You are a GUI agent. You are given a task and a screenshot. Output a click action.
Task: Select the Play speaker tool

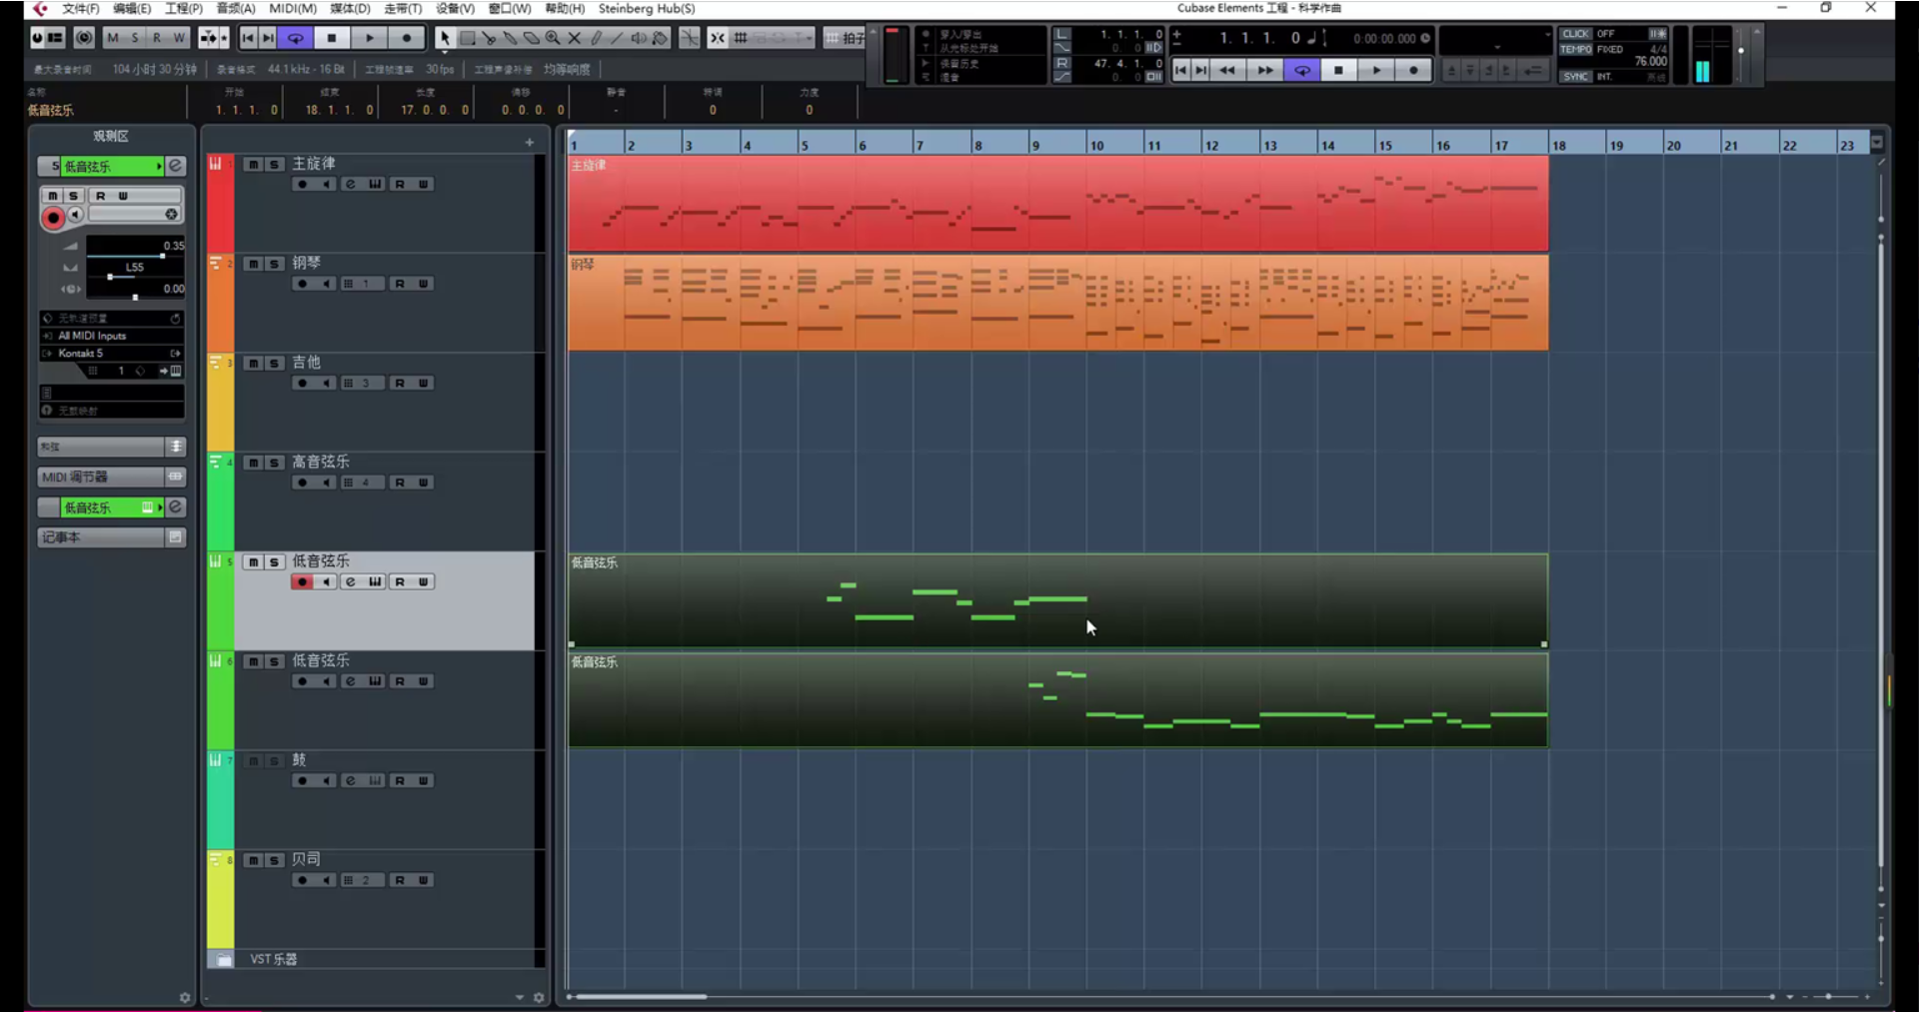639,38
